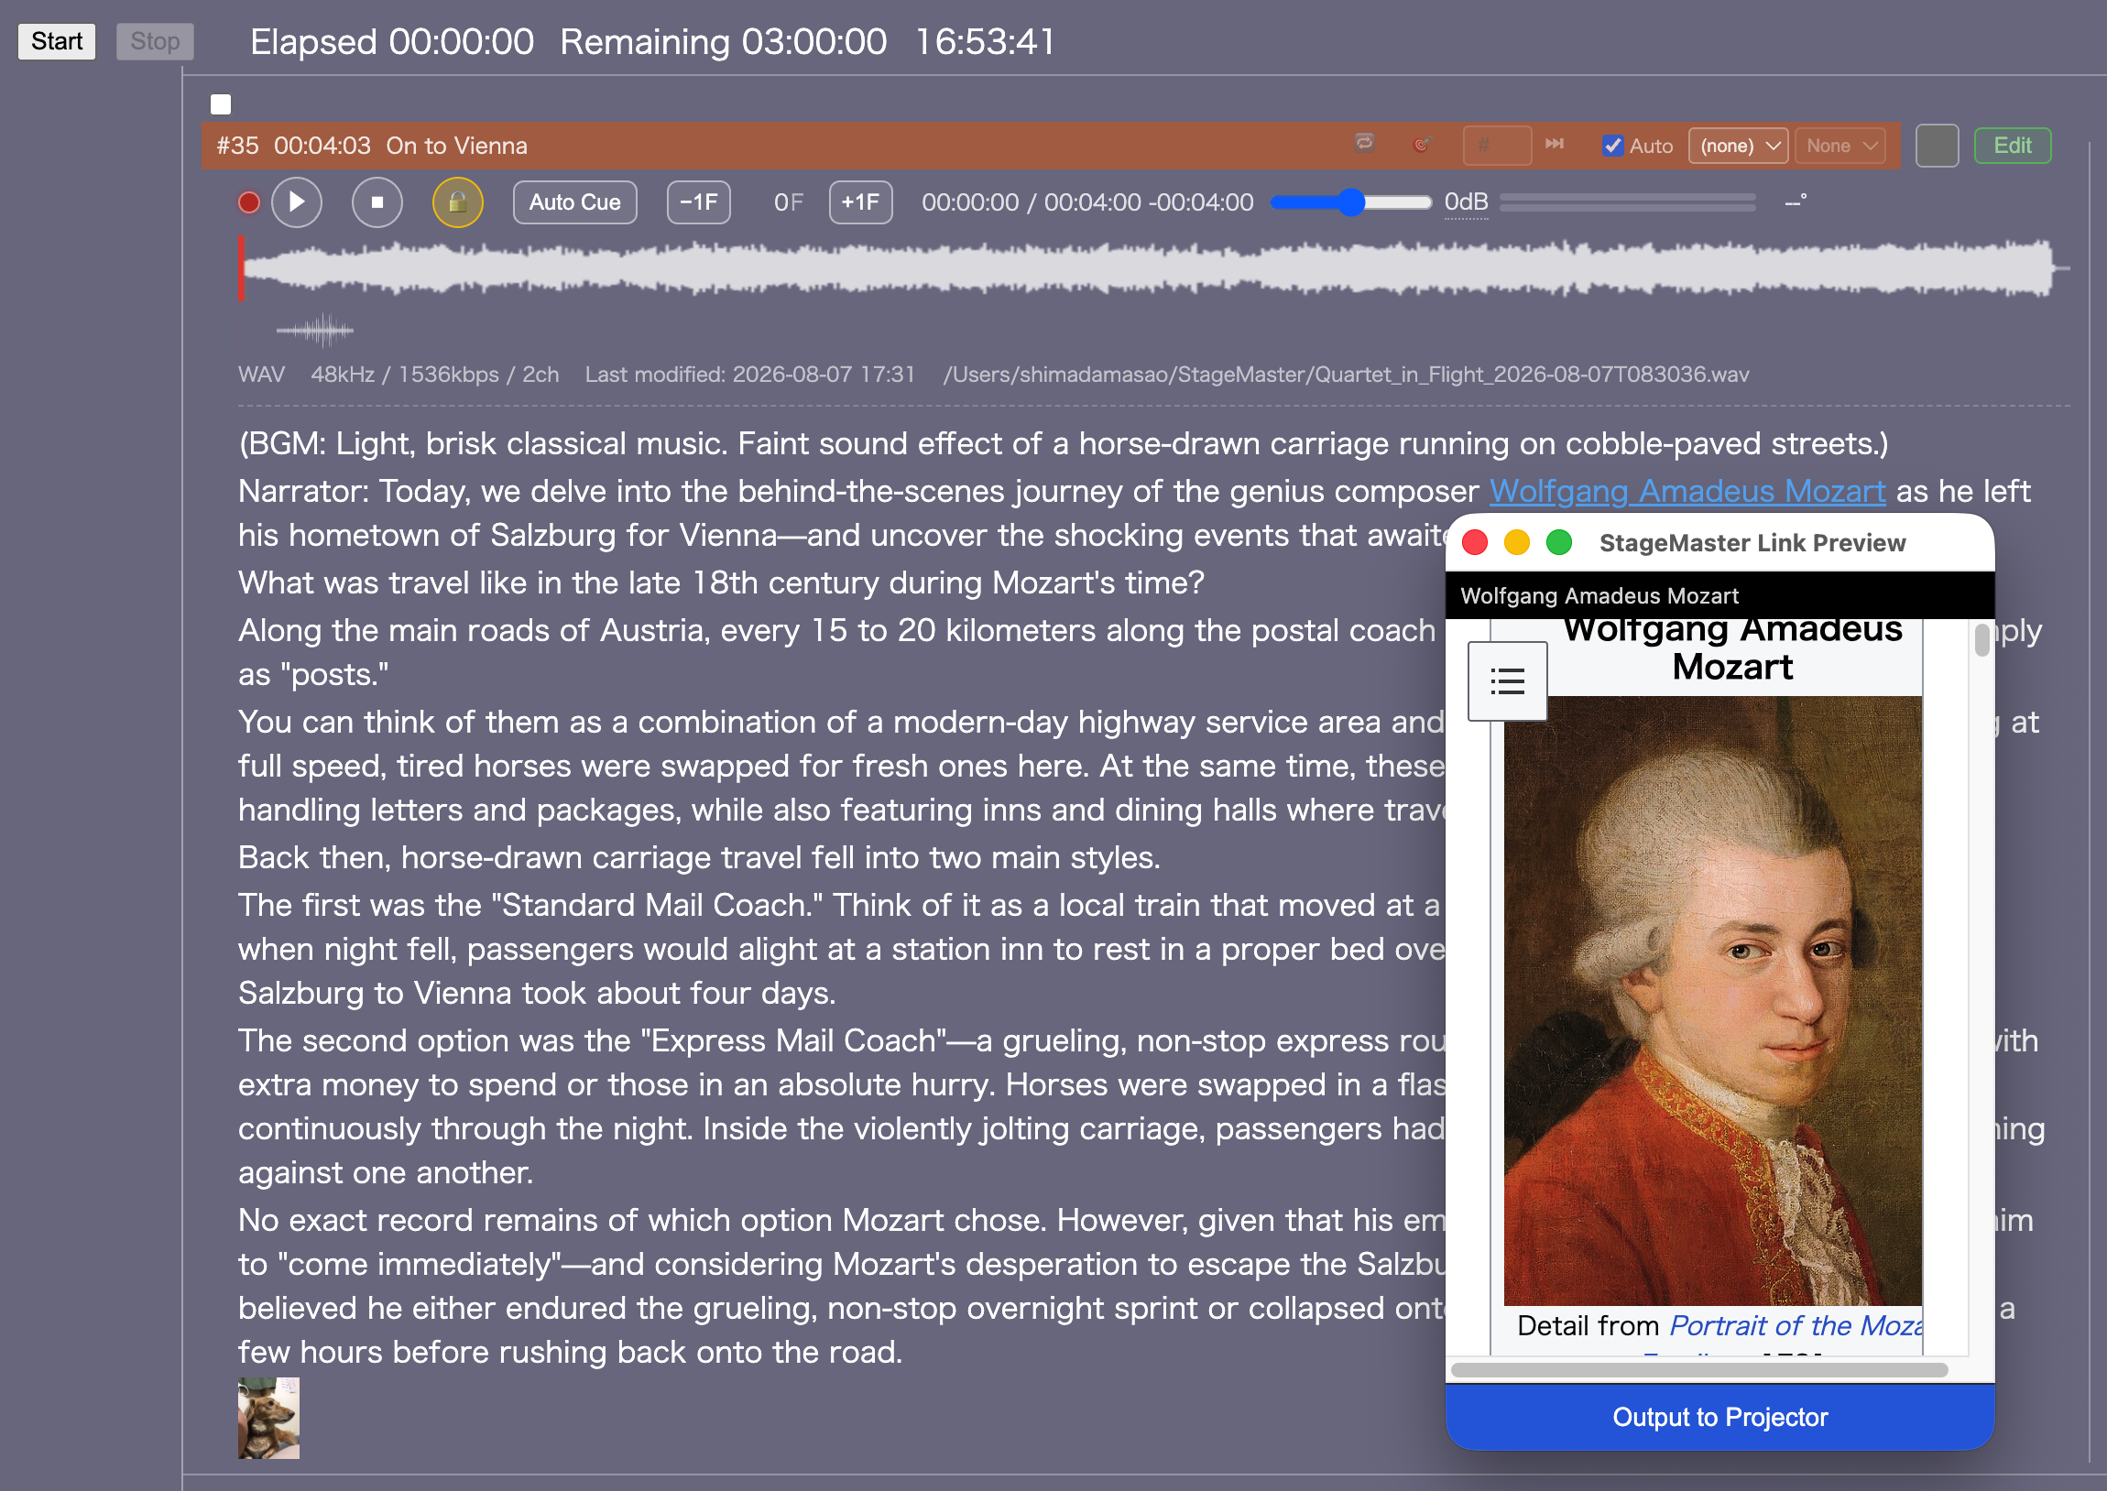Uncheck the Auto checkbox

point(1612,145)
